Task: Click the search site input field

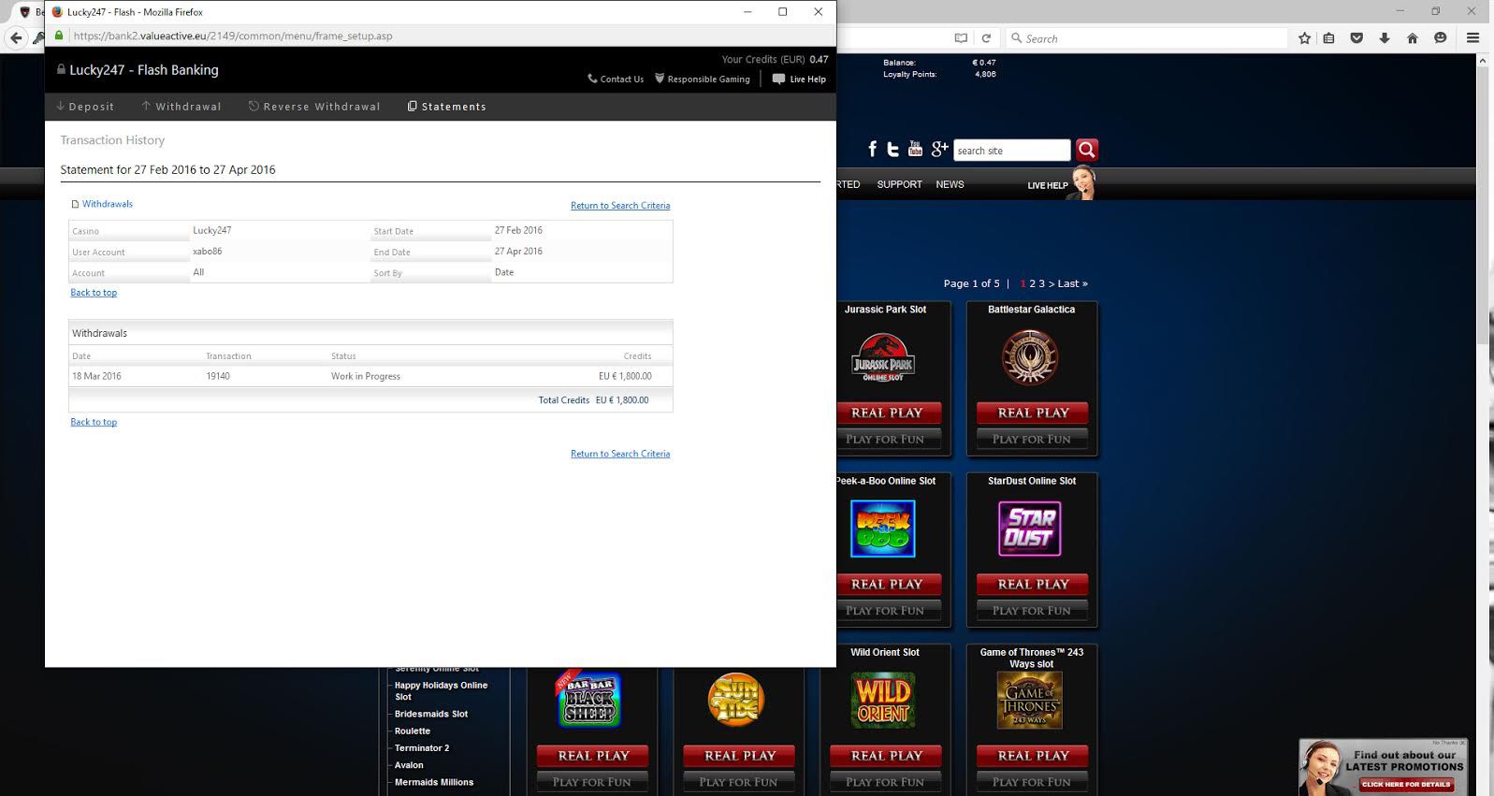Action: pos(1011,151)
